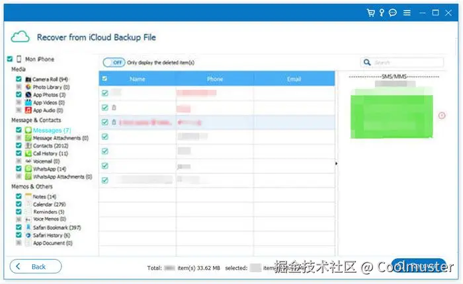Image resolution: width=463 pixels, height=284 pixels.
Task: Uncheck the Safari Bookmark (397) checkbox
Action: pyautogui.click(x=19, y=227)
